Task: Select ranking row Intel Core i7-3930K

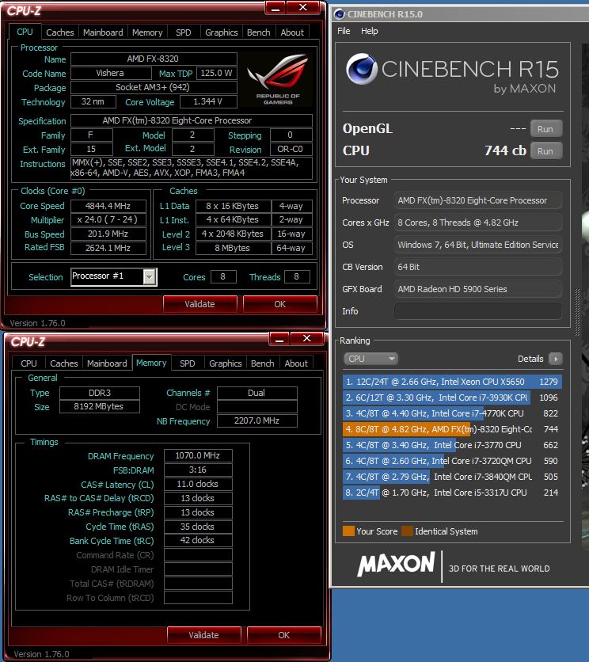Action: click(452, 398)
